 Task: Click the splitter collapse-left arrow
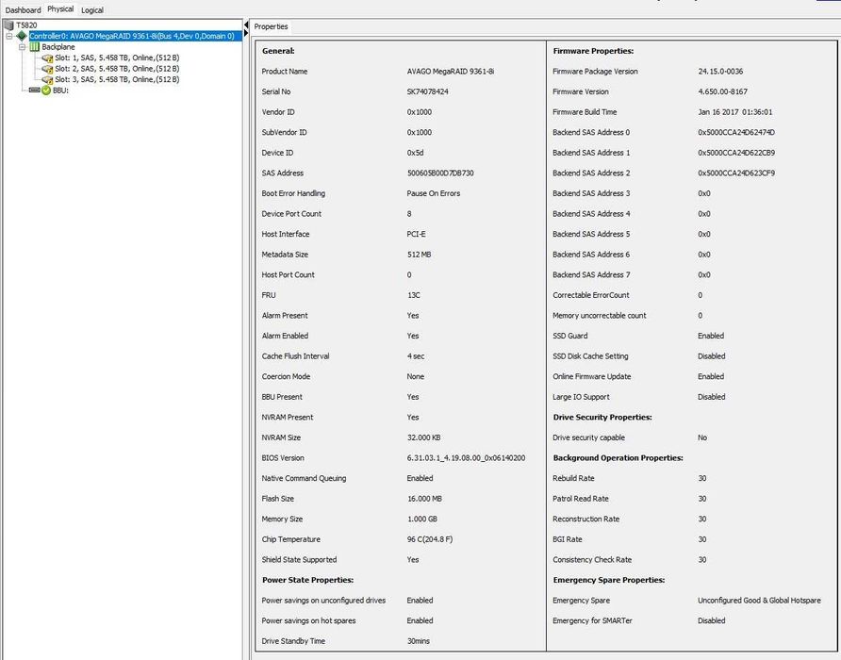(246, 25)
